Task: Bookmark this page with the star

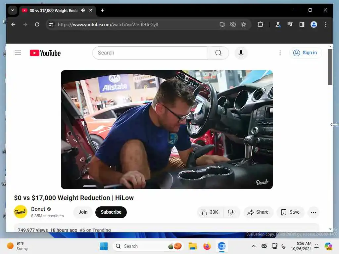Action: (244, 24)
